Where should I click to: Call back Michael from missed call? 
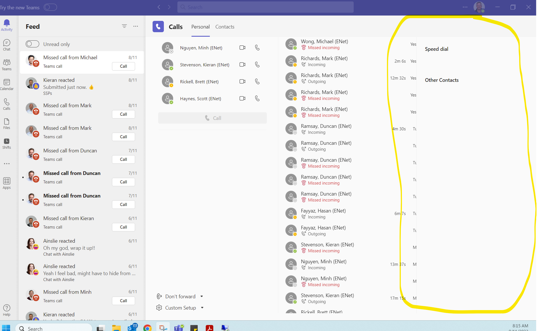coord(124,66)
